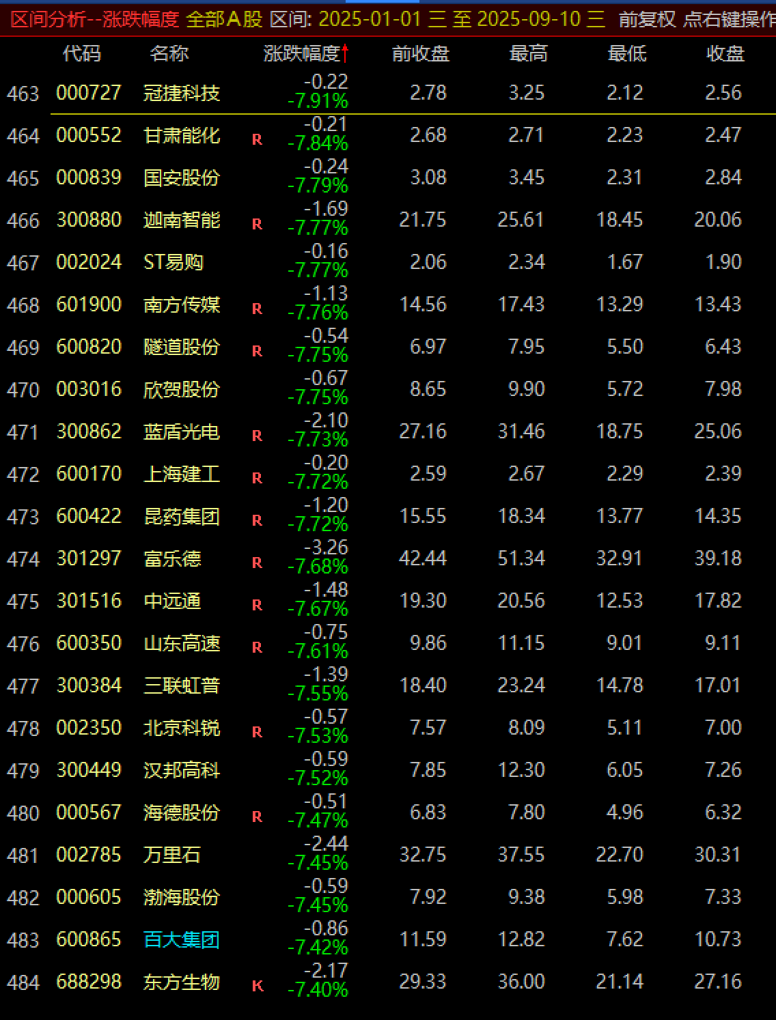Select stock code 601900

click(x=89, y=304)
